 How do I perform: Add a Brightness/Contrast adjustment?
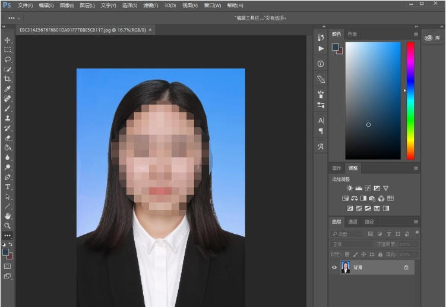point(350,188)
